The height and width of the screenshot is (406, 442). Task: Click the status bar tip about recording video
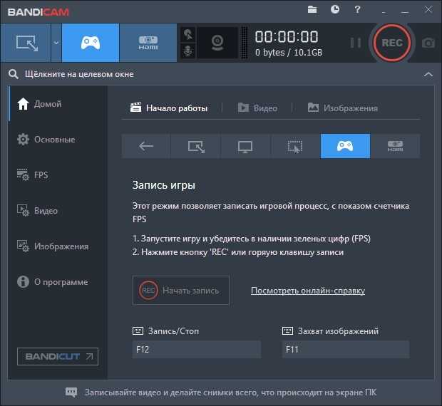tap(230, 392)
